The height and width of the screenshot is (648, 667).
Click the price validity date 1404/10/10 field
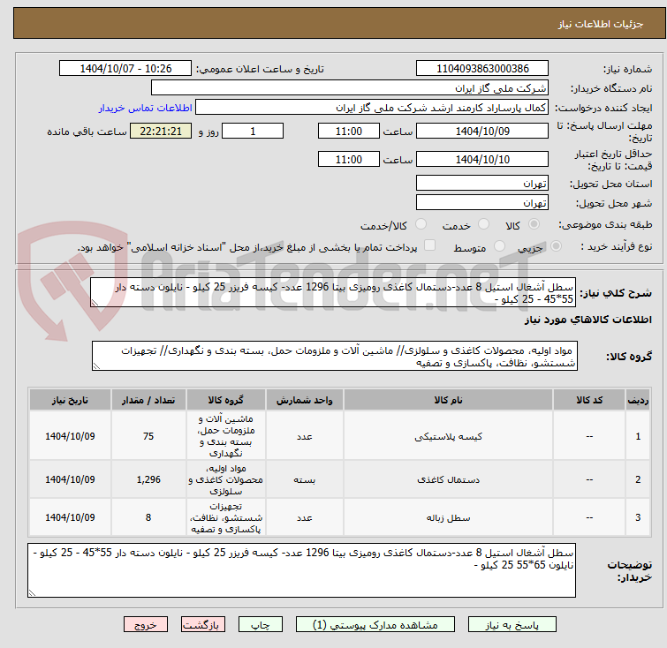pyautogui.click(x=482, y=159)
